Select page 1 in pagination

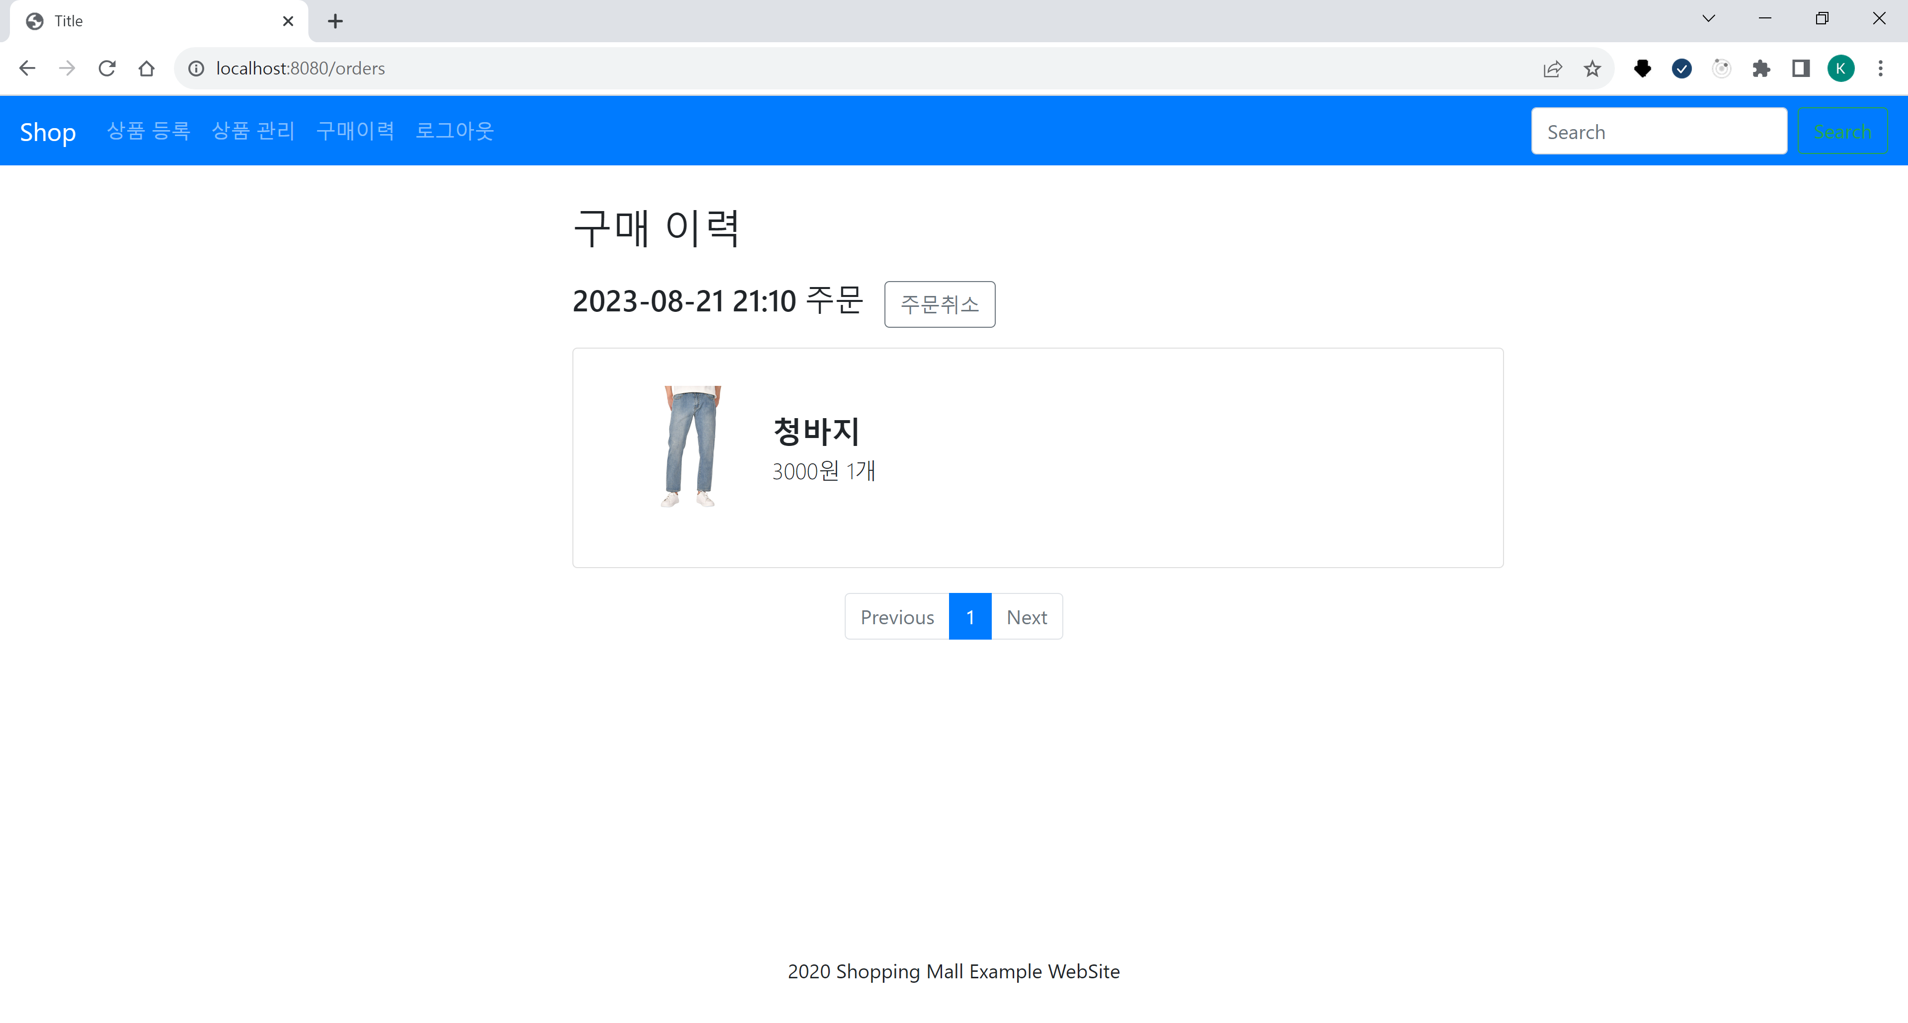click(x=969, y=616)
